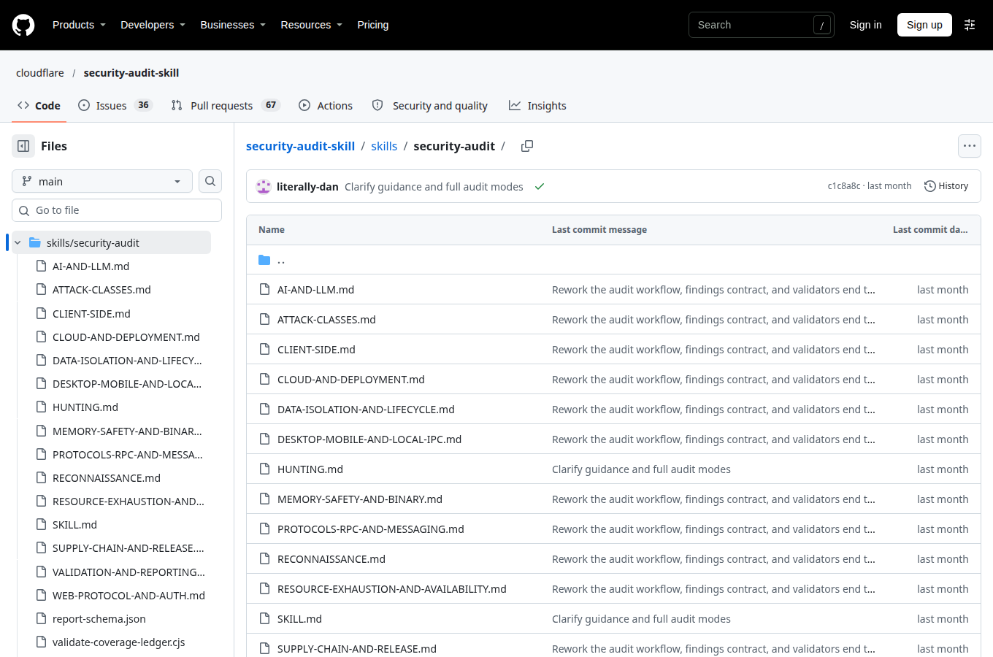Open the header appearance settings icon
Image resolution: width=993 pixels, height=657 pixels.
970,25
